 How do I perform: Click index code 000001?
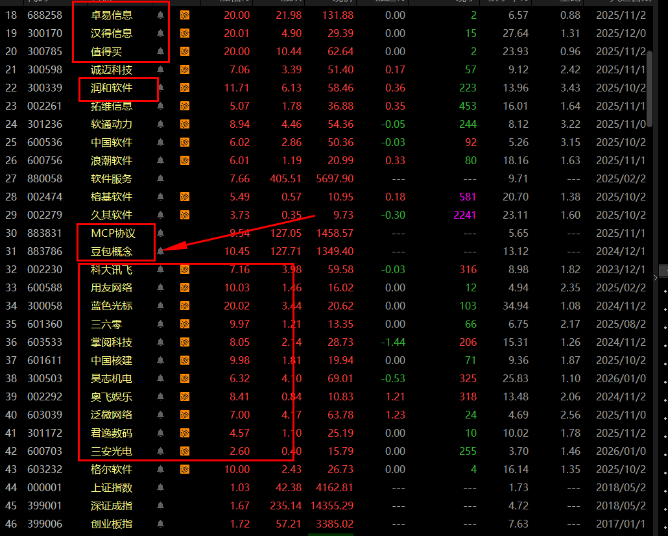coord(45,487)
